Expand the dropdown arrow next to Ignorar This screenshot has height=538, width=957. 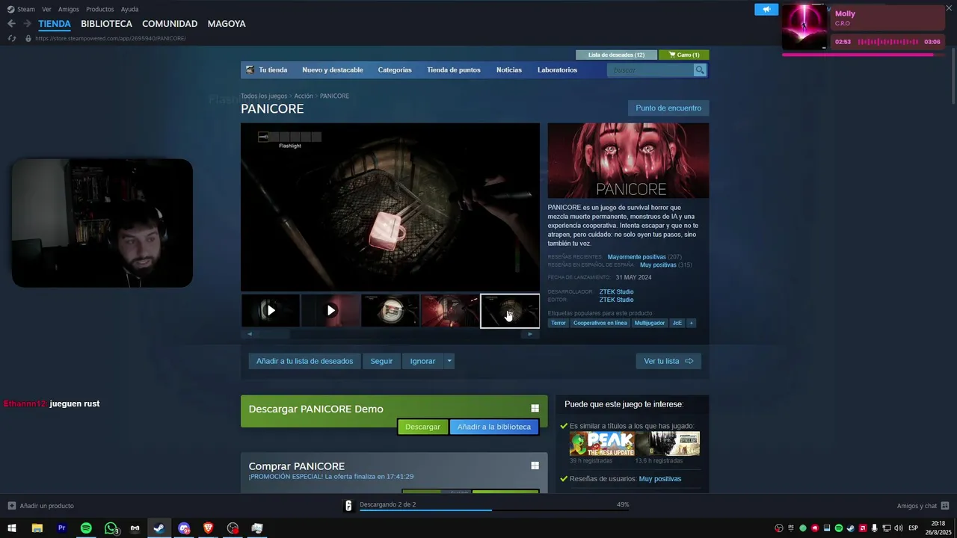[449, 361]
